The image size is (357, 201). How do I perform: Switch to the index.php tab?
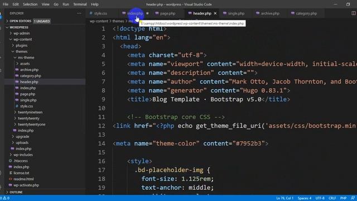[135, 13]
